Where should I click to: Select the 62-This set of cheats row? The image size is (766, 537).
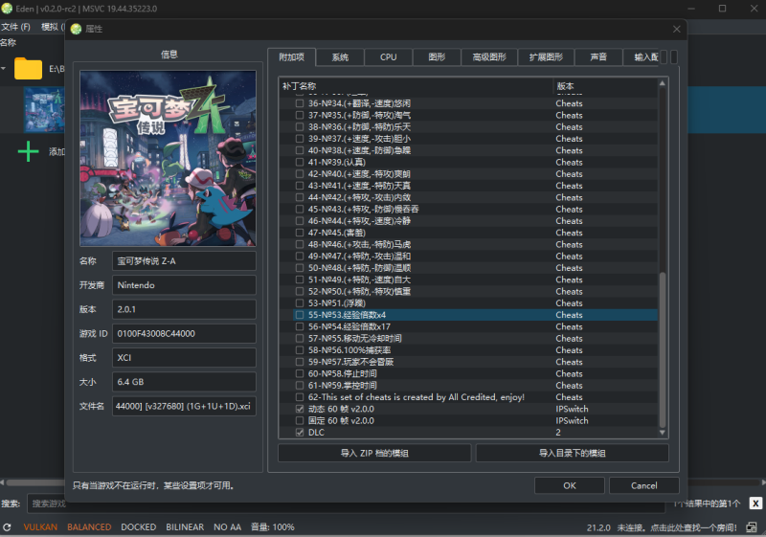(475, 397)
